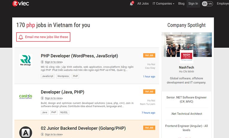Click the Nam Tu Liem location text
This screenshot has width=229, height=138.
point(148,104)
